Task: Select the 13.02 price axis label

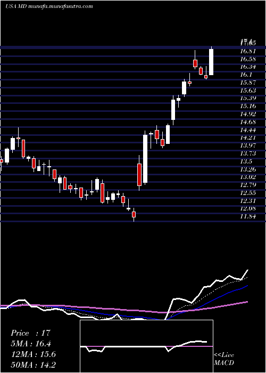Action: 248,177
